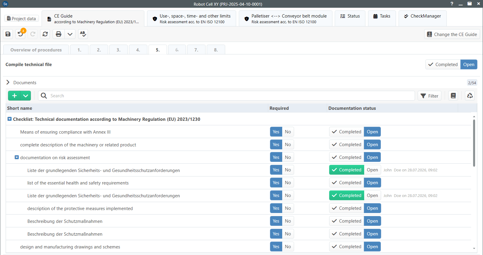
Task: Switch to Palletiser <--> Conveyor belt module tab
Action: pyautogui.click(x=285, y=19)
